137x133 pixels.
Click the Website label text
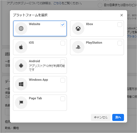click(35, 24)
